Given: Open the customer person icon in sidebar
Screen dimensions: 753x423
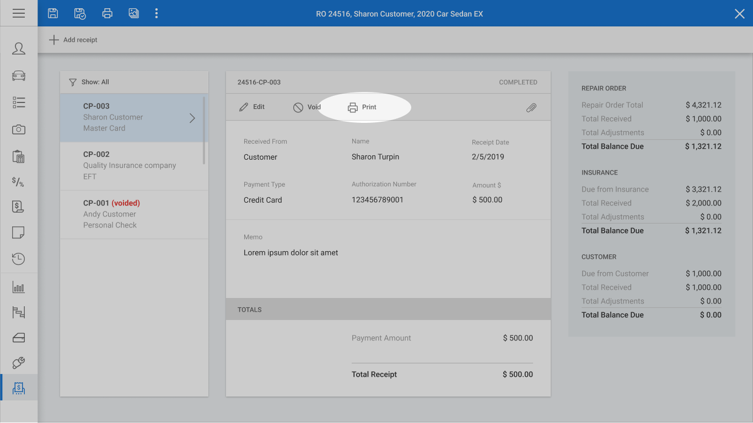Looking at the screenshot, I should click(x=19, y=48).
